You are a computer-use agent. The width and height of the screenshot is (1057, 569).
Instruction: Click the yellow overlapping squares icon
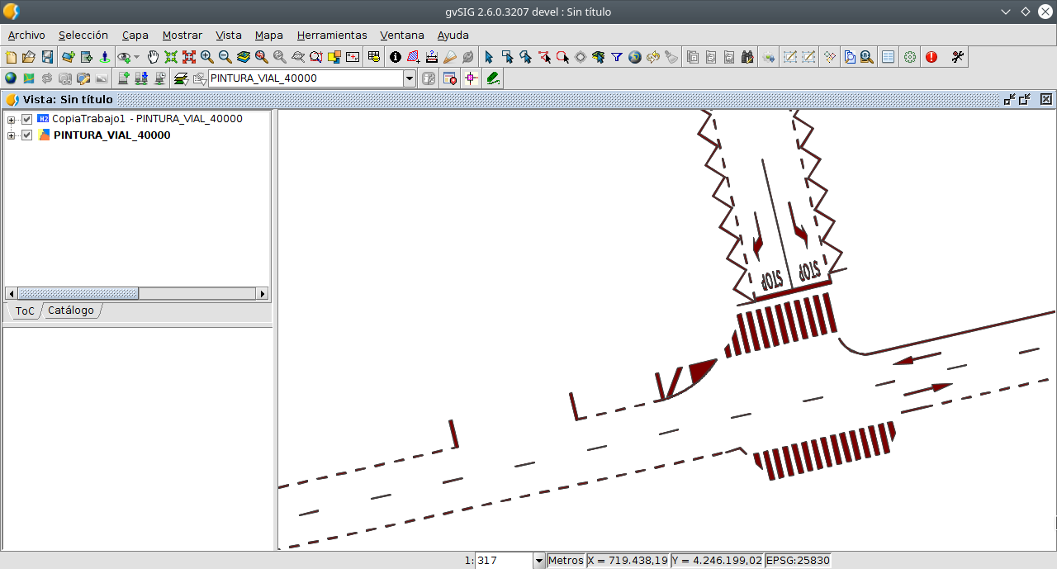334,57
